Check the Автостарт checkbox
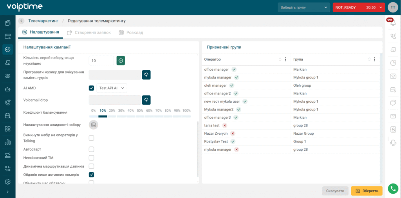The width and height of the screenshot is (401, 198). point(91,149)
